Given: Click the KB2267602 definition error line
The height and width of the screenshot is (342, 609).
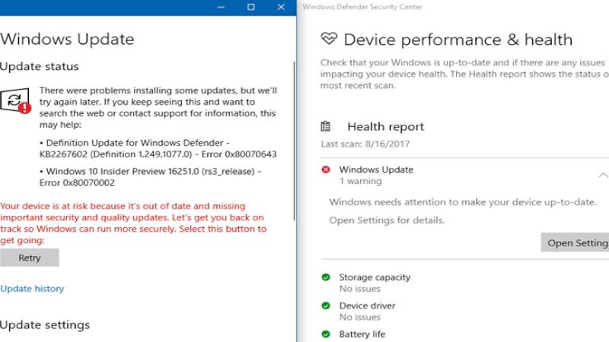Looking at the screenshot, I should 158,148.
